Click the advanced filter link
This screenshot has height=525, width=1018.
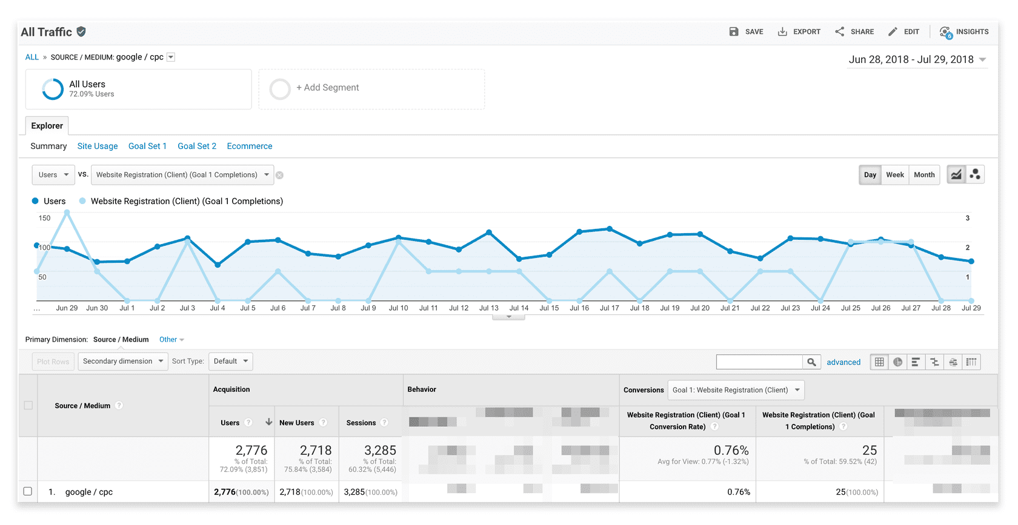(843, 362)
